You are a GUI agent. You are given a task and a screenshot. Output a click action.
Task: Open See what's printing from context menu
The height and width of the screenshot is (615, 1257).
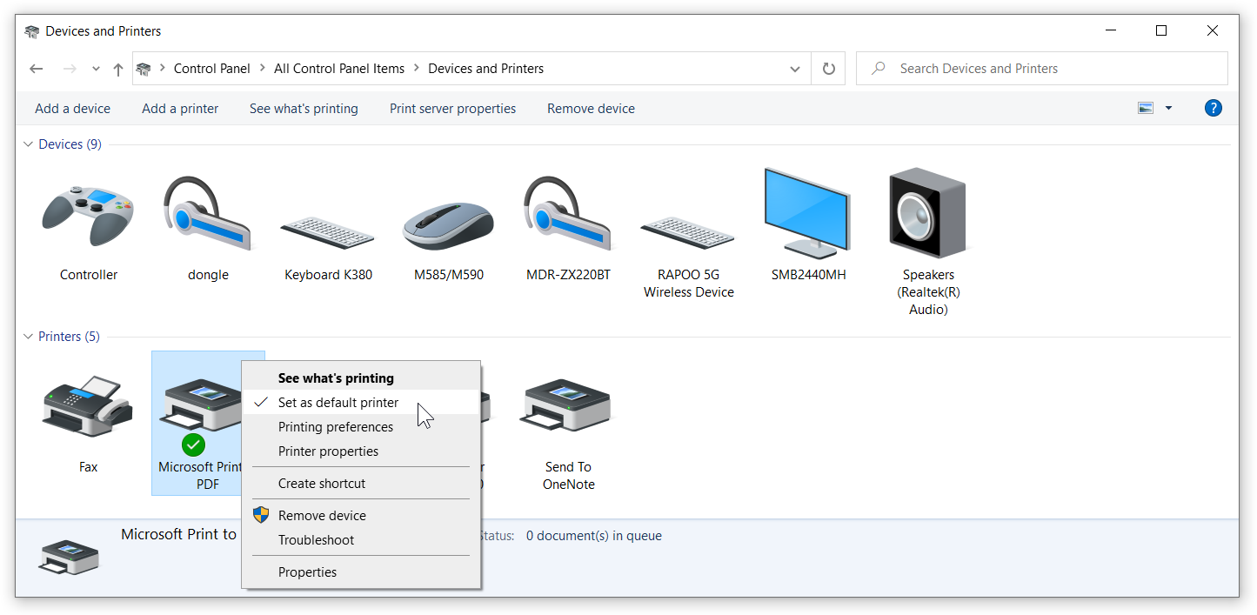(x=361, y=378)
